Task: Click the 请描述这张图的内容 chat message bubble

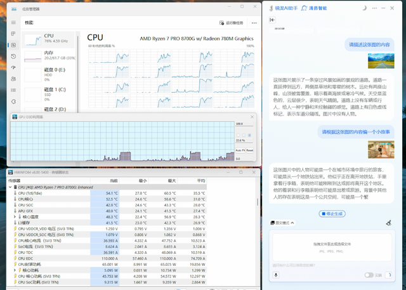Action: 369,45
